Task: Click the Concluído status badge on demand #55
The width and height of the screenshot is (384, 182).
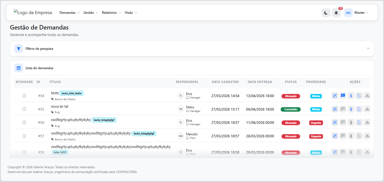Action: pos(291,109)
